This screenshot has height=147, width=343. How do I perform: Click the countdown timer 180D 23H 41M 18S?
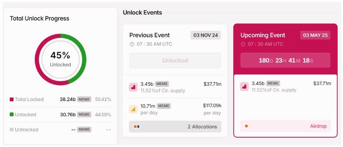(285, 60)
